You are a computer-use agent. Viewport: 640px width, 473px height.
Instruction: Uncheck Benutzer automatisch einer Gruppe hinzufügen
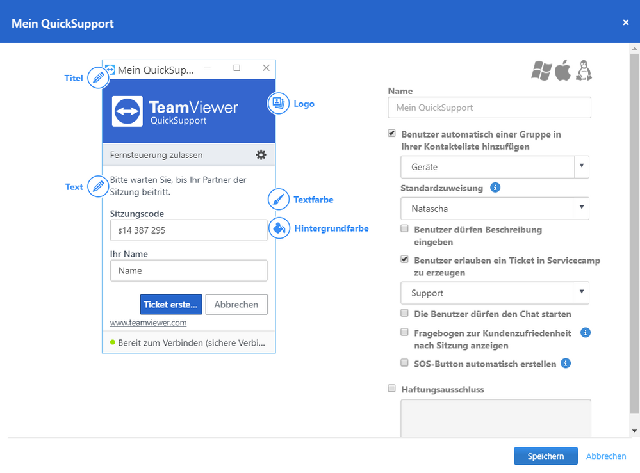coord(392,133)
